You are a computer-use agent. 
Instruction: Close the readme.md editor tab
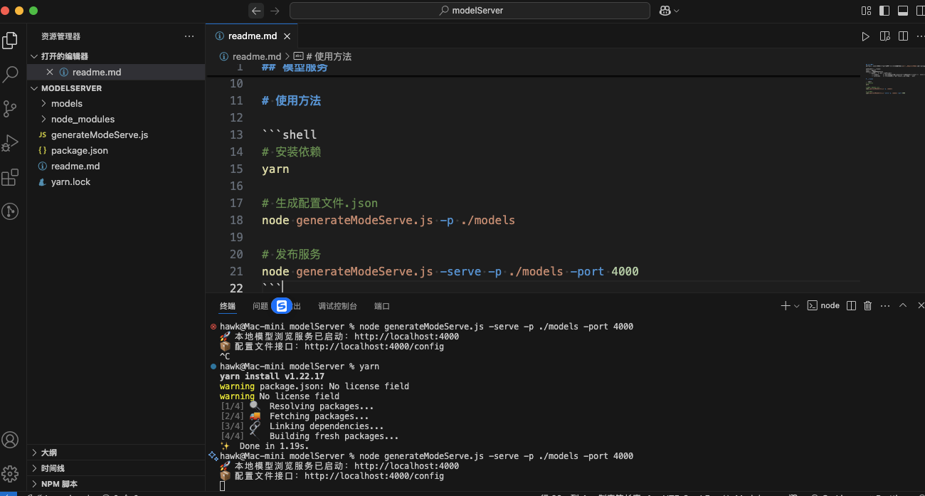click(x=287, y=36)
